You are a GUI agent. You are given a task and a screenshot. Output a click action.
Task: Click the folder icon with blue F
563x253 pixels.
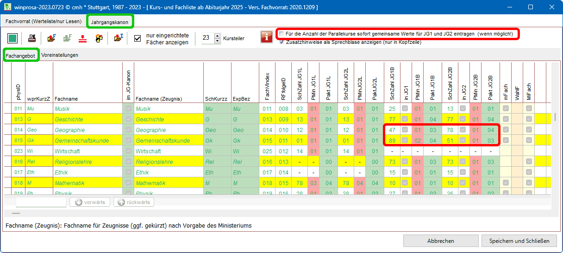tap(51, 38)
